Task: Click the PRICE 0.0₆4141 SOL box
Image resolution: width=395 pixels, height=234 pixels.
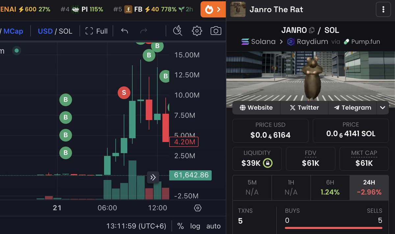Action: pyautogui.click(x=351, y=131)
